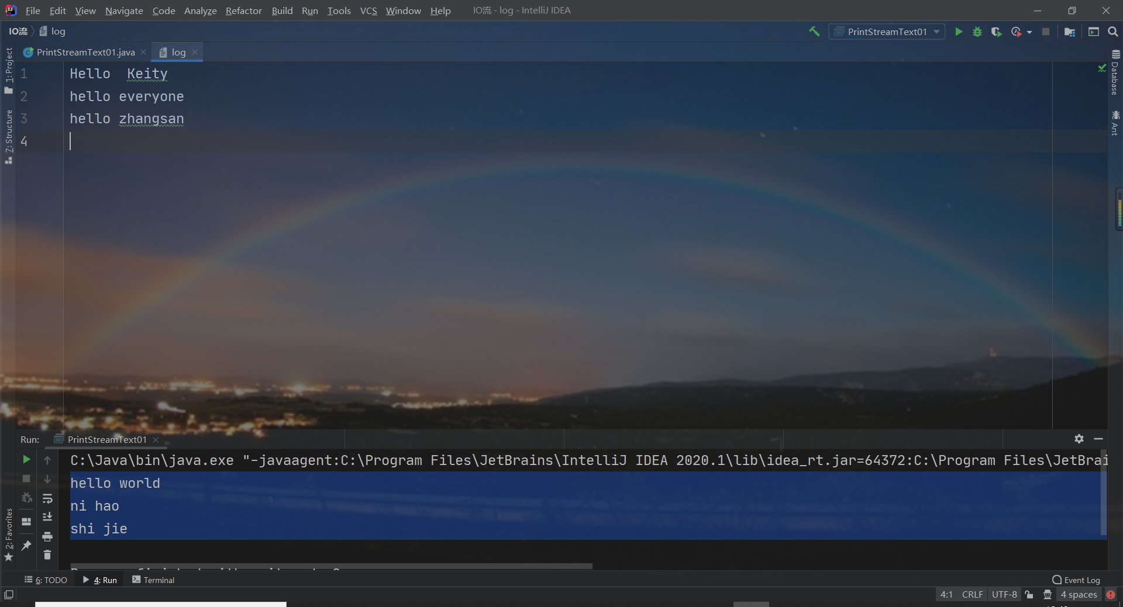
Task: Open the Refactor menu
Action: coord(244,11)
